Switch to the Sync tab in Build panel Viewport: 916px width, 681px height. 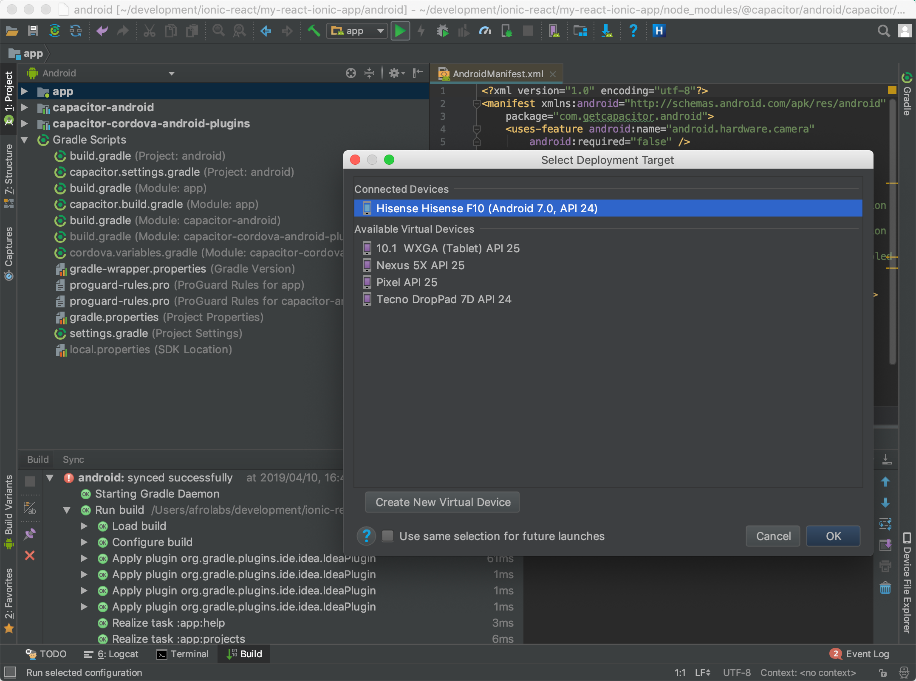coord(73,459)
